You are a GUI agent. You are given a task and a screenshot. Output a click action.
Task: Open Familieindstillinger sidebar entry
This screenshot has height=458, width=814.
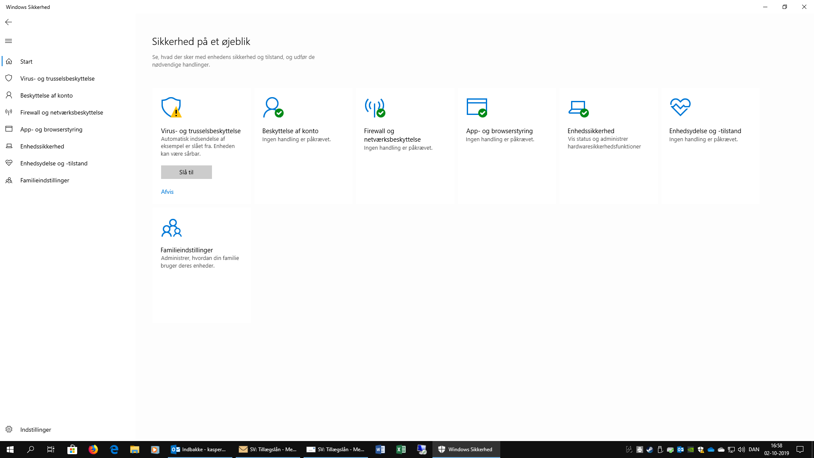tap(45, 180)
